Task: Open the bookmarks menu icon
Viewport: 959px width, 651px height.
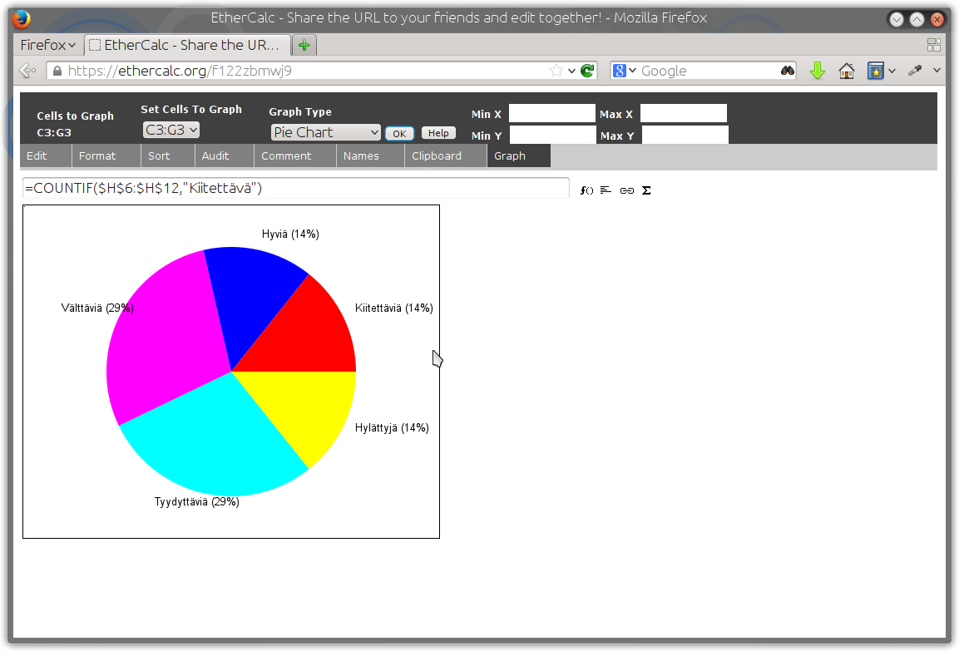Action: pos(876,71)
